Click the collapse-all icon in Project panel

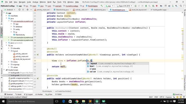tap(23, 10)
